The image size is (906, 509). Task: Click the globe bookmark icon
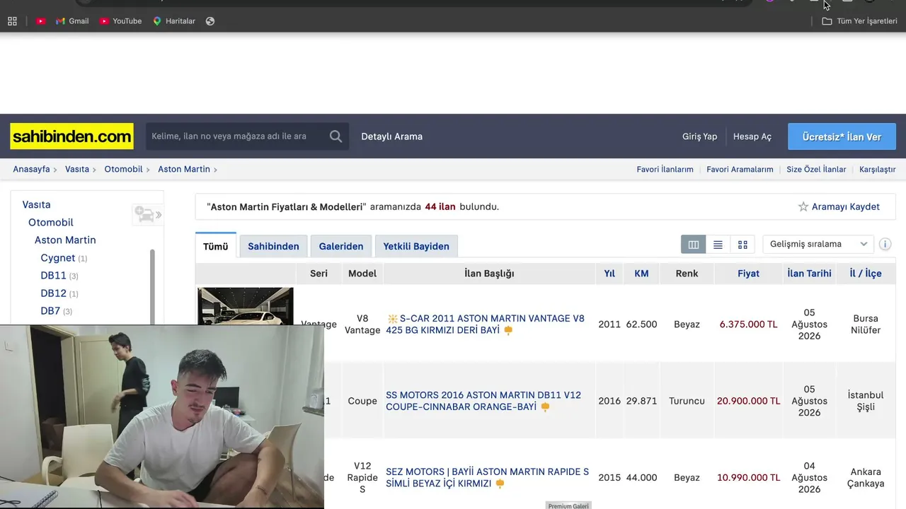coord(210,21)
